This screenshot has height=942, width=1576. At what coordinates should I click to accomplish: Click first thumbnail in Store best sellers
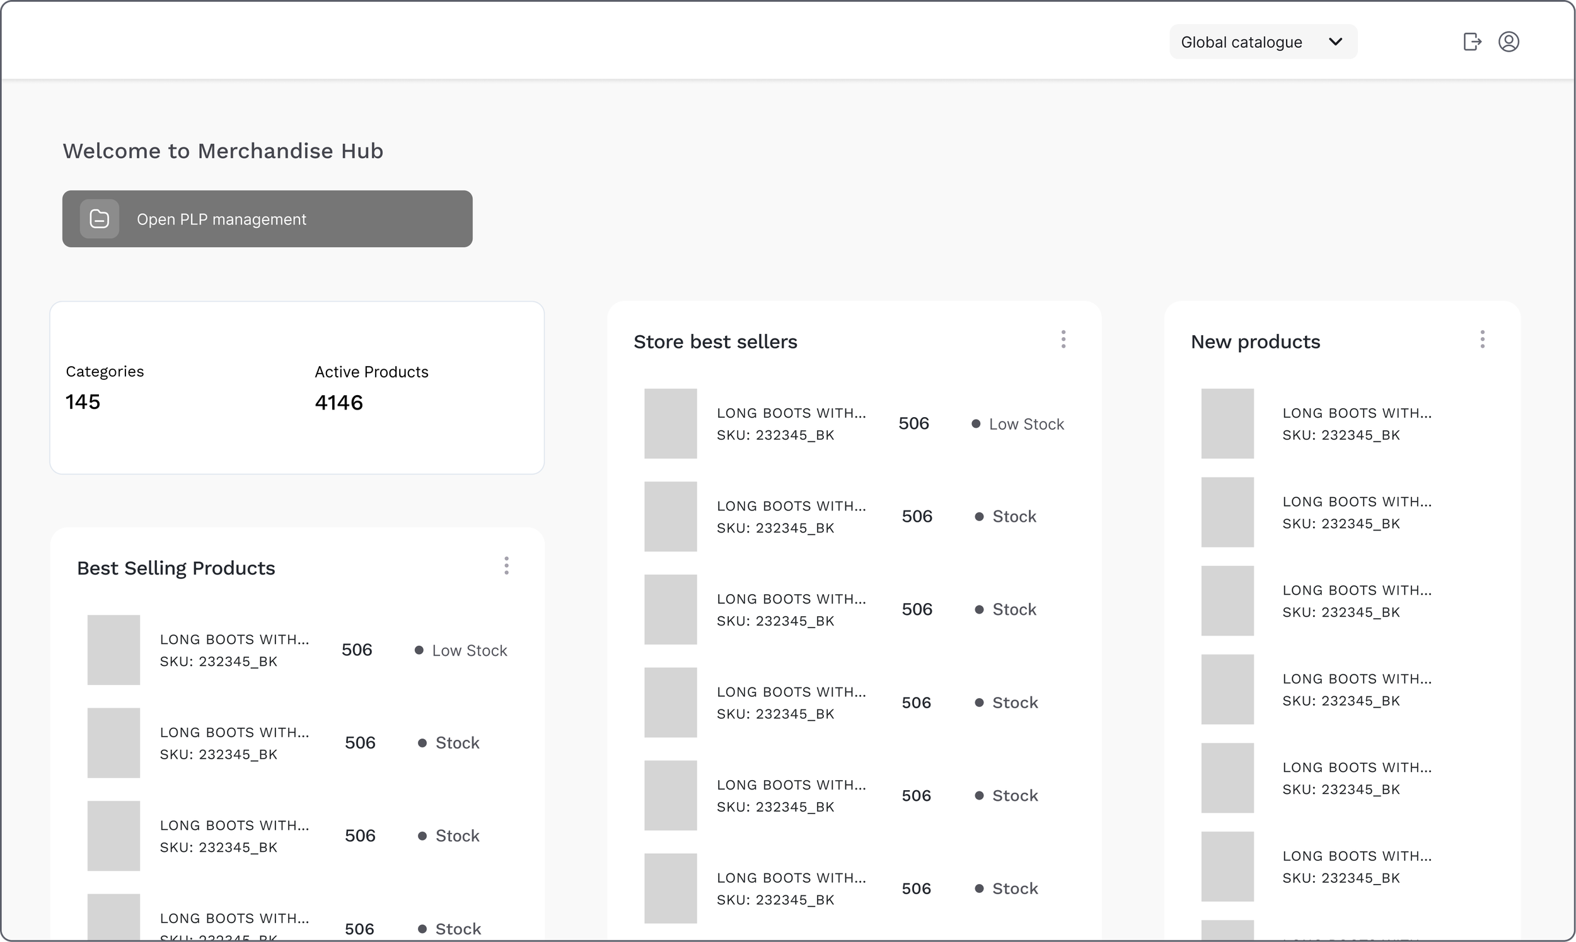[x=671, y=423]
